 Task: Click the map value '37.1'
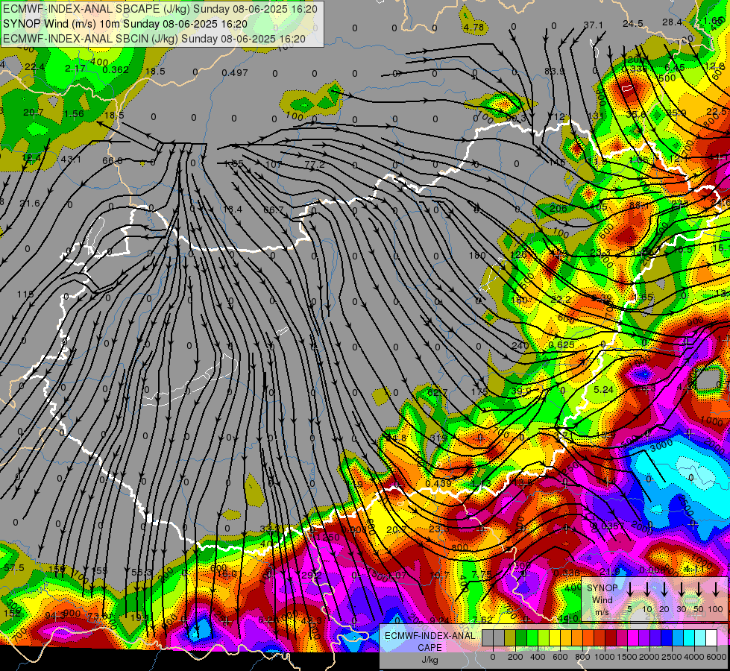(x=593, y=25)
